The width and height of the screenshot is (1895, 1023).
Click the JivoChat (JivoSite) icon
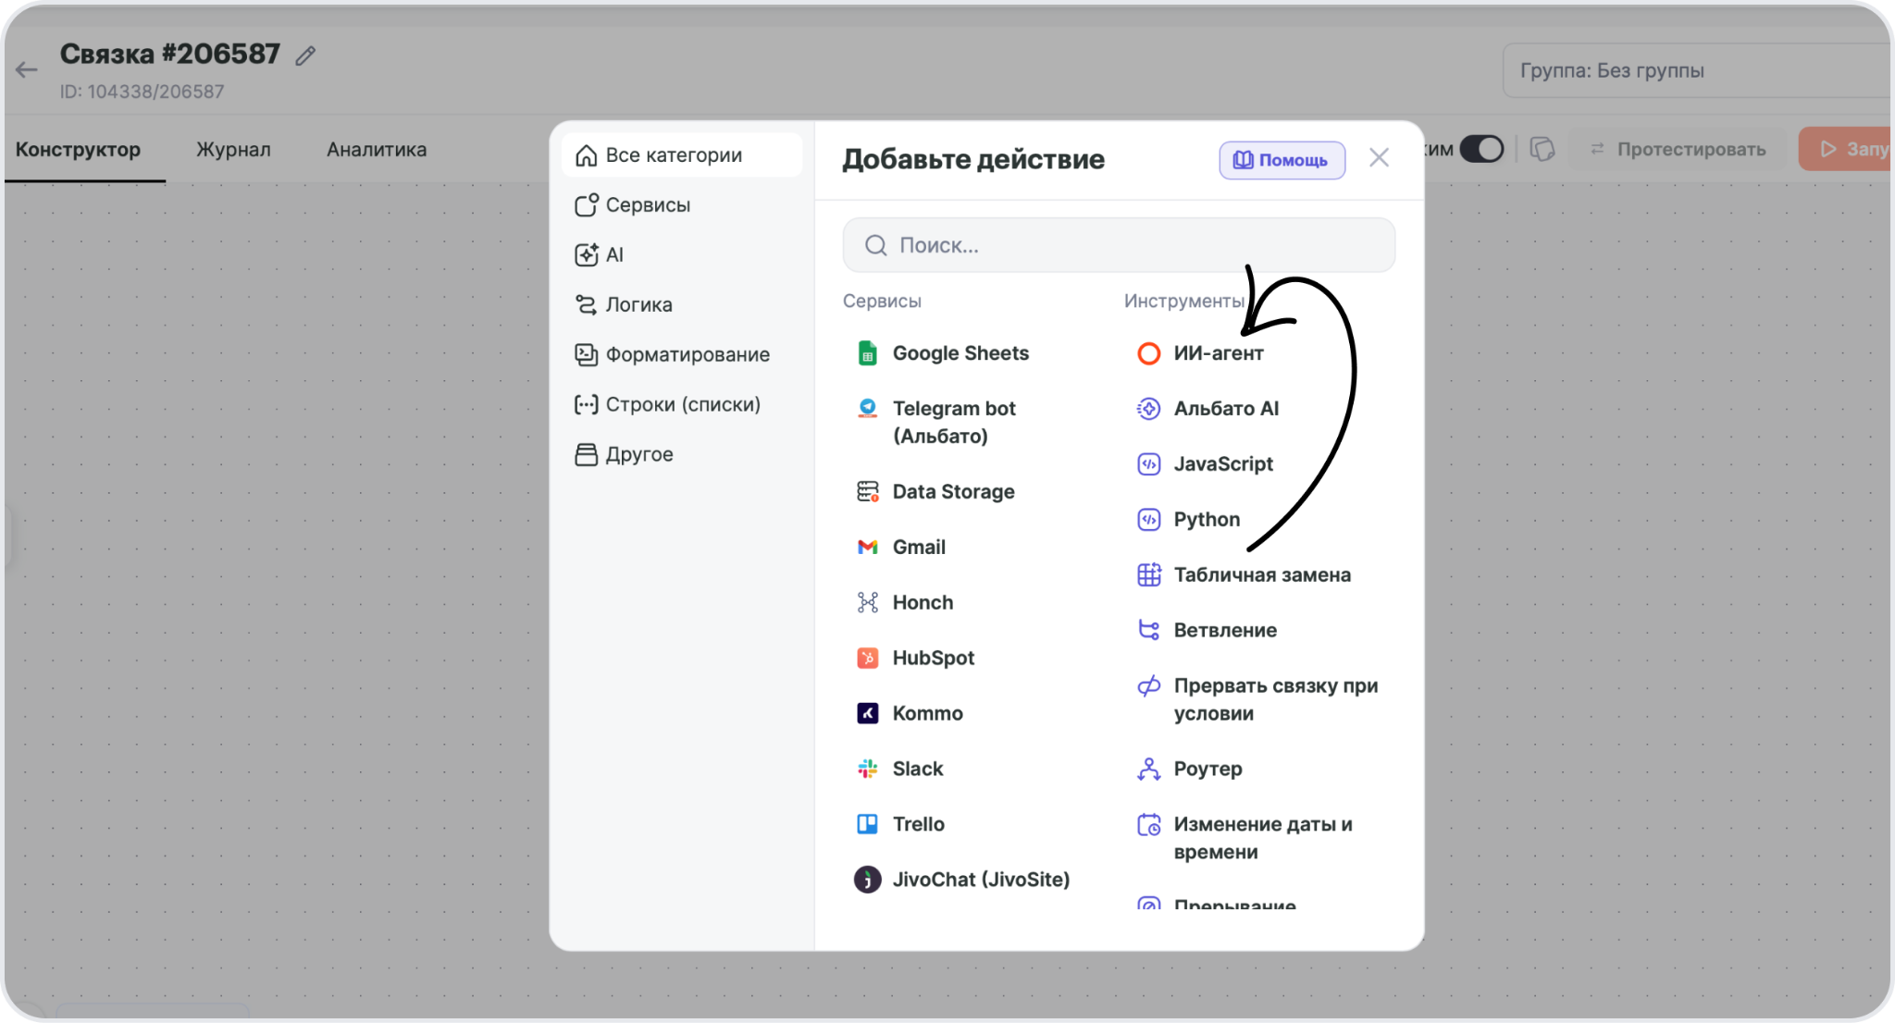point(867,880)
